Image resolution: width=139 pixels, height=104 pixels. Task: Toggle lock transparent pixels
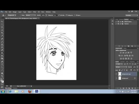tap(120, 70)
